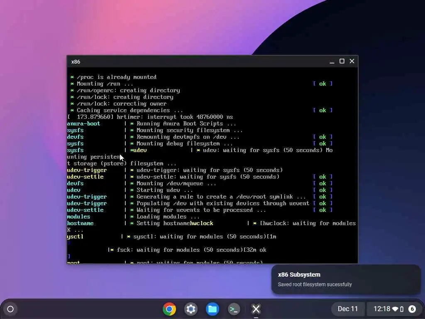The width and height of the screenshot is (425, 319).
Task: Click 'modules' service name
Action: [x=78, y=217]
